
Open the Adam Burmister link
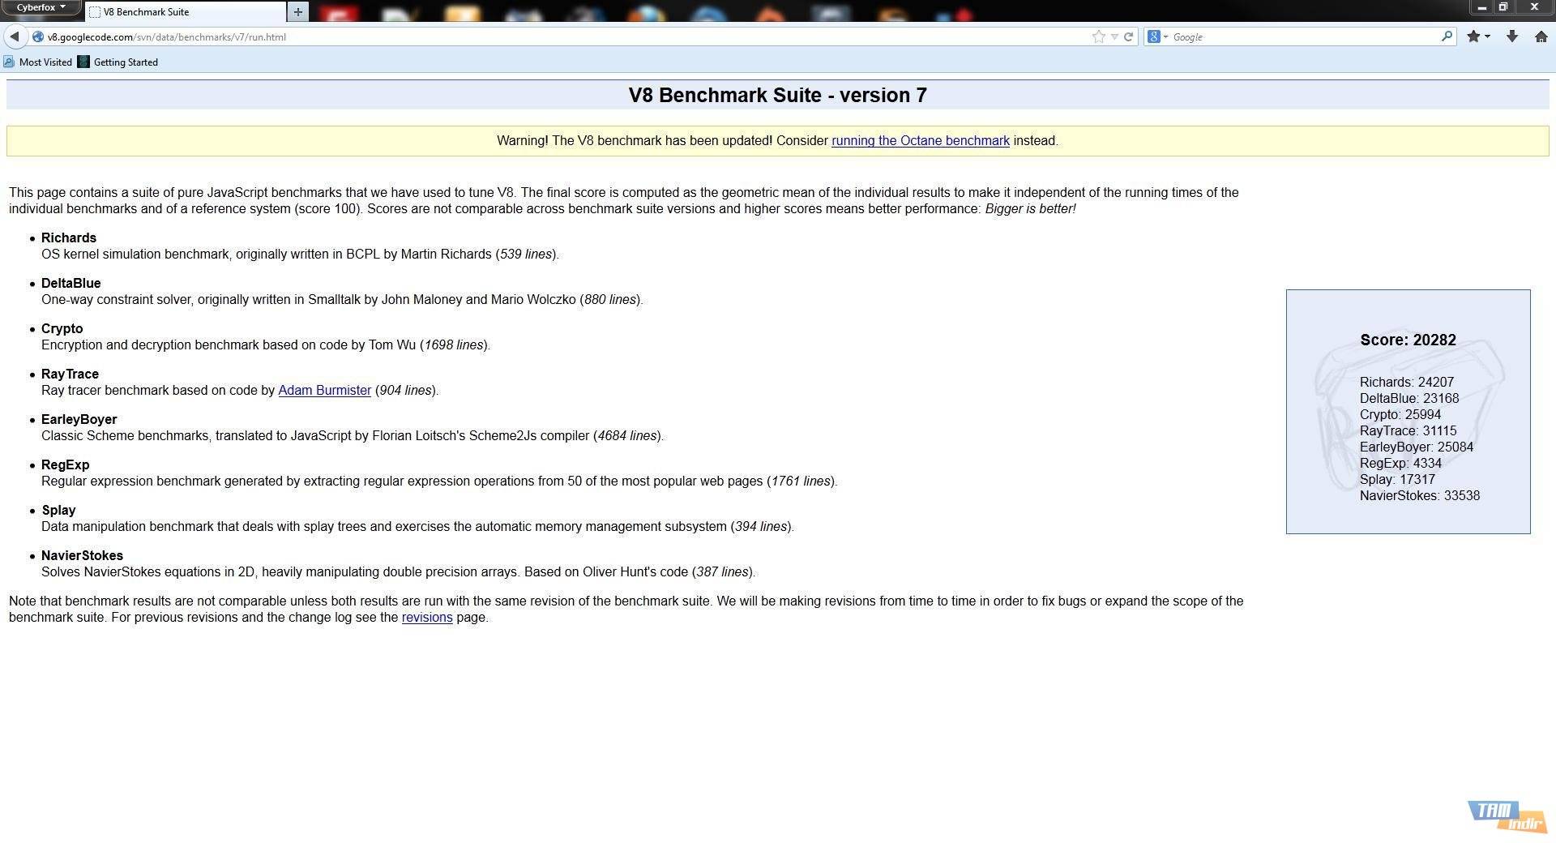324,391
